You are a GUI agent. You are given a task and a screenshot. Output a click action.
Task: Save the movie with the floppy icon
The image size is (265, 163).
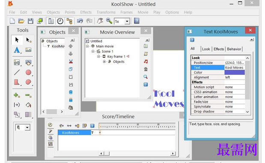click(30, 21)
